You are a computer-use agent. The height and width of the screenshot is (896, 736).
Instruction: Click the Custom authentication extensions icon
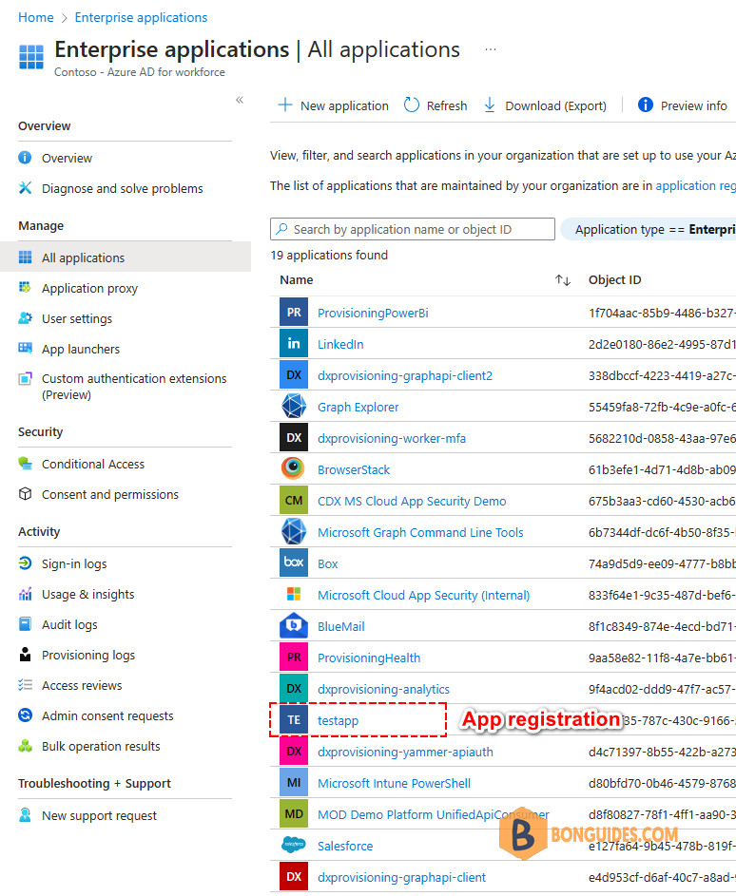tap(25, 378)
